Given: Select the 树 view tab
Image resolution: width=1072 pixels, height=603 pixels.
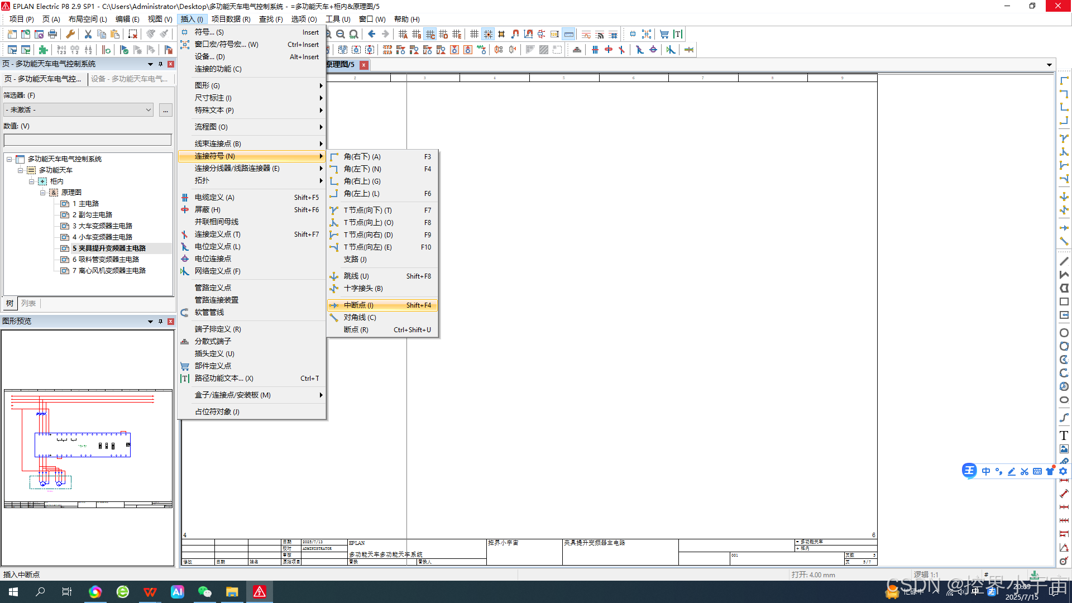Looking at the screenshot, I should (x=9, y=303).
